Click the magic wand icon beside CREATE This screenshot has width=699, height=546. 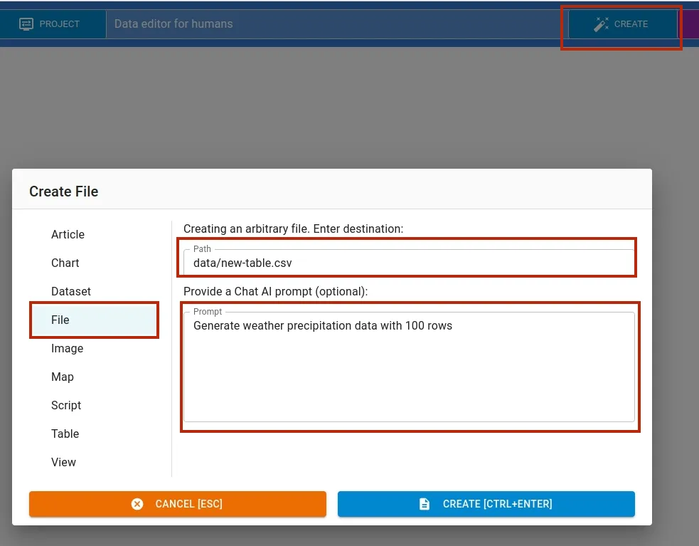(x=601, y=24)
